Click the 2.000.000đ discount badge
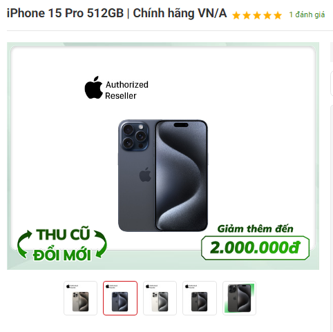Screen dimensions: 333x332 [255, 248]
